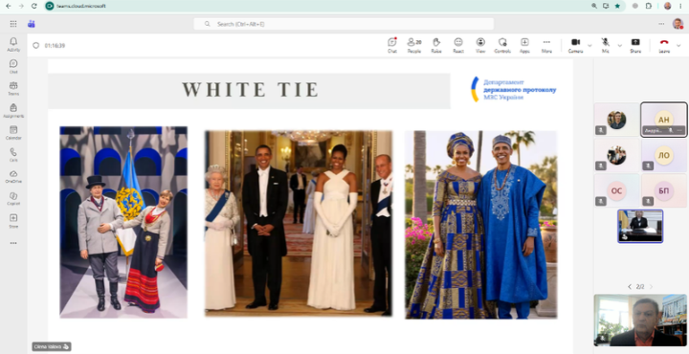Viewport: 689px width, 354px height.
Task: Open the meeting Chat panel
Action: [x=392, y=45]
